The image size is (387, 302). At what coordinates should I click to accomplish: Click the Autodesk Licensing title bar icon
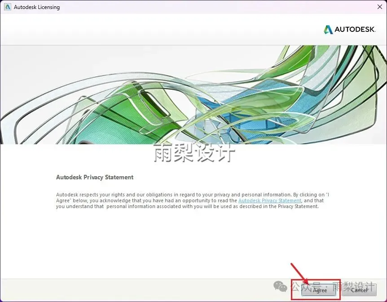(x=7, y=7)
